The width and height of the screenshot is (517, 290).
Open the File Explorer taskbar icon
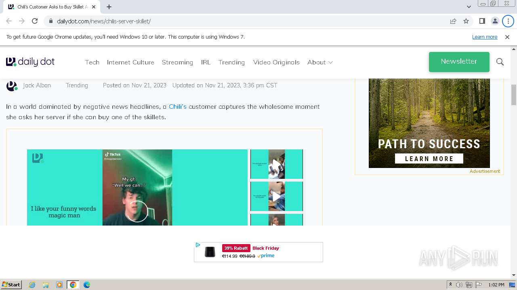point(46,285)
